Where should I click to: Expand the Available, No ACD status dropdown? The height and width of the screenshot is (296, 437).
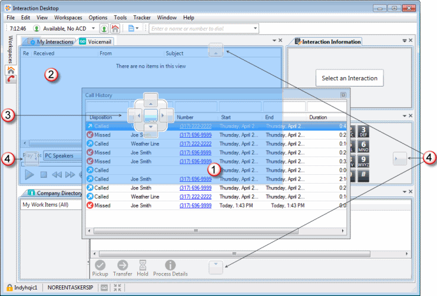coord(94,28)
